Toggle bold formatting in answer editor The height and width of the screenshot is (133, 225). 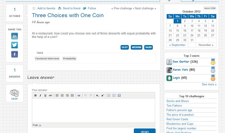point(35,96)
